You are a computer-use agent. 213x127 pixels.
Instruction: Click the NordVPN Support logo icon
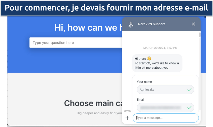click(131, 24)
